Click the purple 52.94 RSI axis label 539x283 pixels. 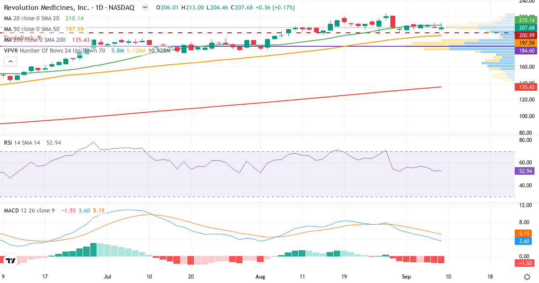tap(525, 171)
